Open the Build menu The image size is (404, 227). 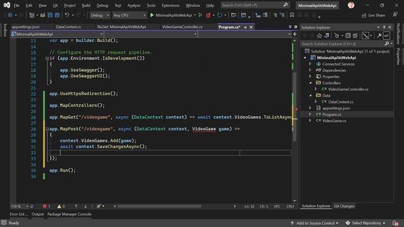tap(86, 5)
